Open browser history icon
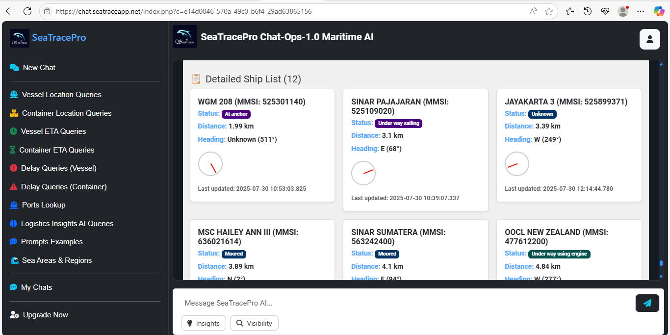 click(588, 11)
